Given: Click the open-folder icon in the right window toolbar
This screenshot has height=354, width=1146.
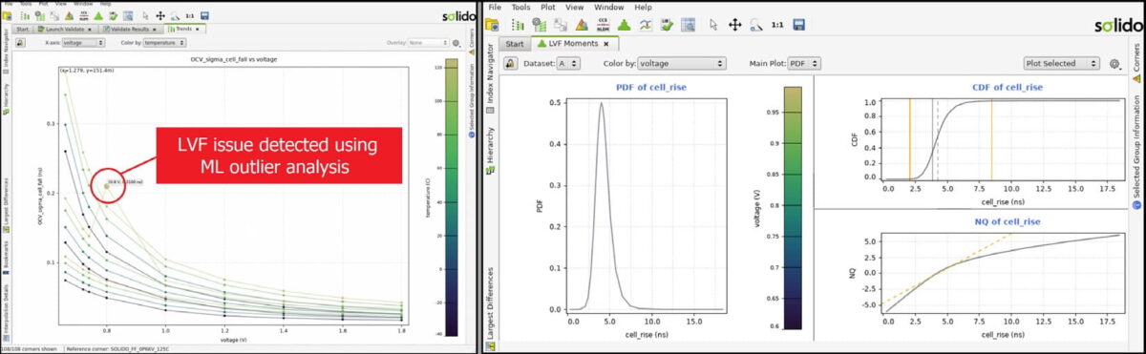Looking at the screenshot, I should (x=492, y=25).
